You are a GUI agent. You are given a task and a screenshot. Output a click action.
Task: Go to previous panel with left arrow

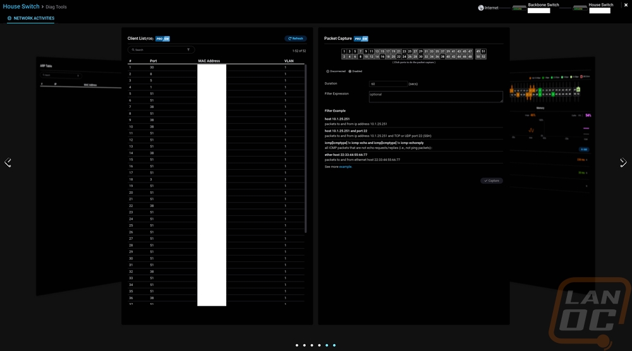[8, 162]
